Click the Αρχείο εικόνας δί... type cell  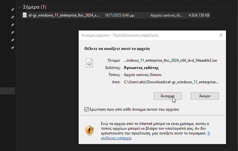[x=166, y=15]
